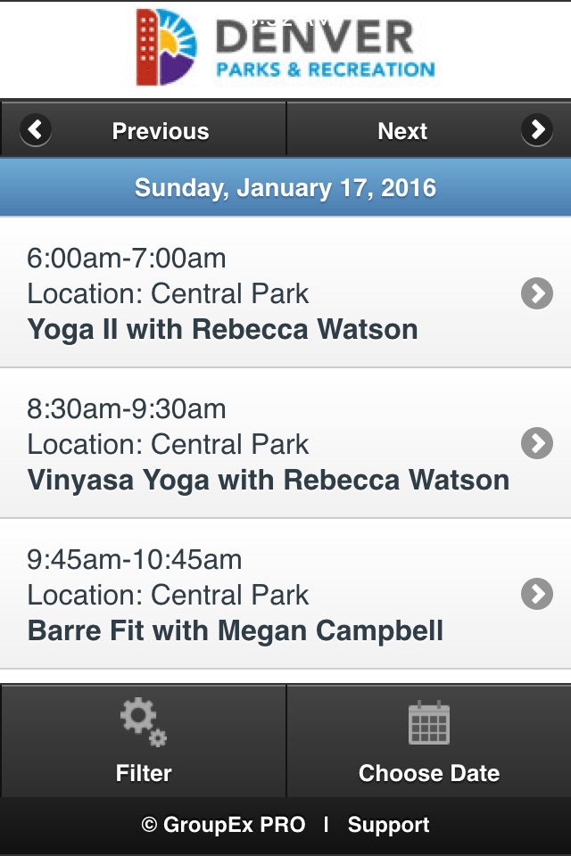
Task: Select Vinyasa Yoga with Rebecca Watson
Action: (x=269, y=481)
